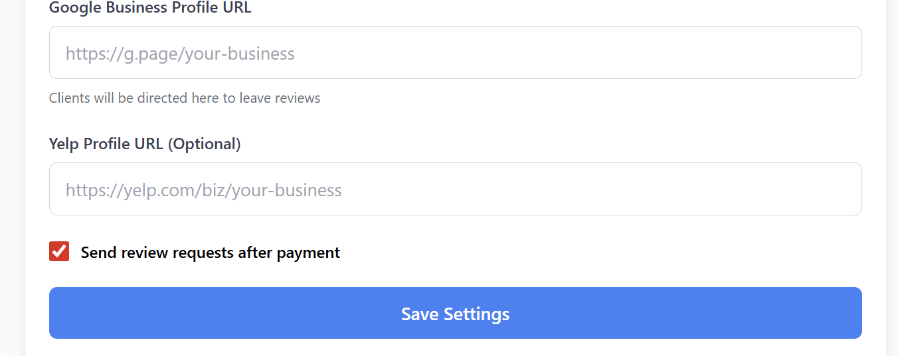The width and height of the screenshot is (898, 356).
Task: Click the red checkmark icon
Action: click(59, 252)
